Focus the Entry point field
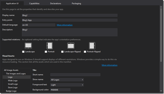 [x=70, y=20]
